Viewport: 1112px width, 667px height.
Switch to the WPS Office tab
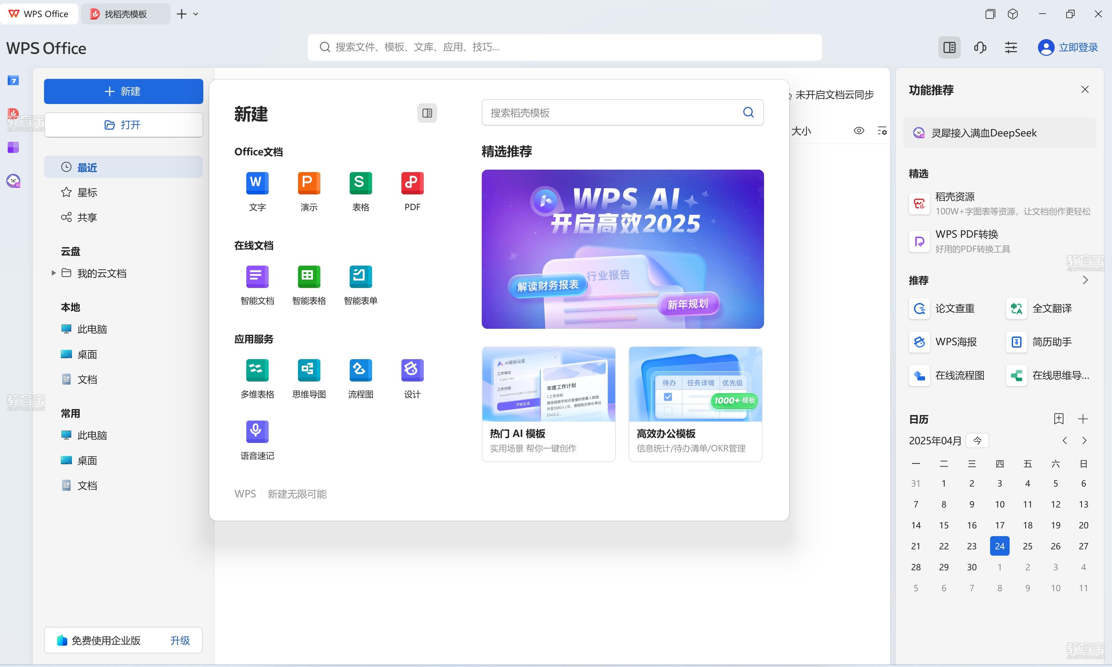point(39,14)
